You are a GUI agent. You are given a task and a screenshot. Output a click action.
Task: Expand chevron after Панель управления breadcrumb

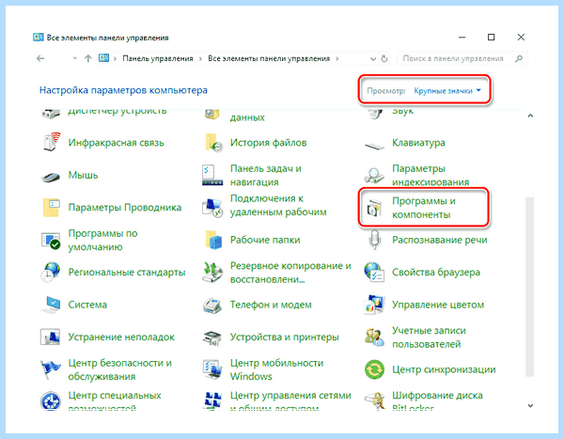point(200,58)
